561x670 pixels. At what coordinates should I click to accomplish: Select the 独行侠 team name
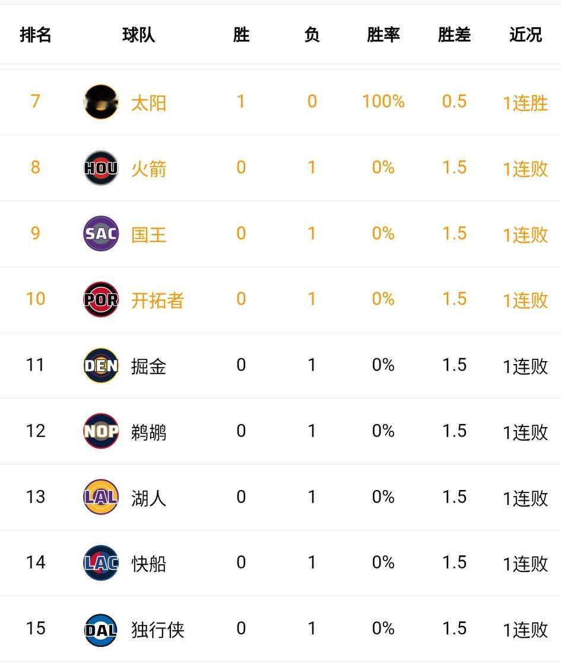click(x=157, y=630)
